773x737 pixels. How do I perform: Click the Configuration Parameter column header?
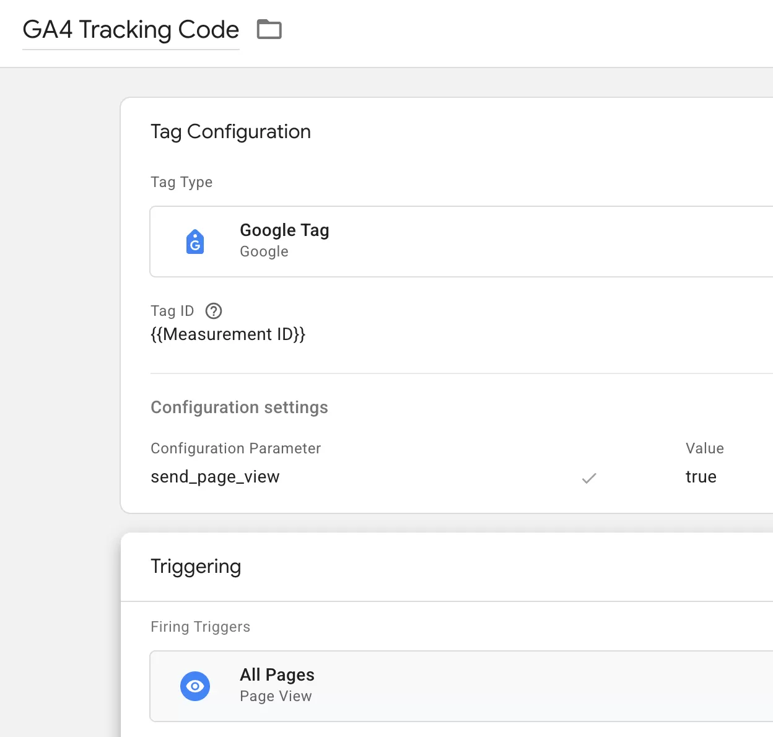(235, 448)
